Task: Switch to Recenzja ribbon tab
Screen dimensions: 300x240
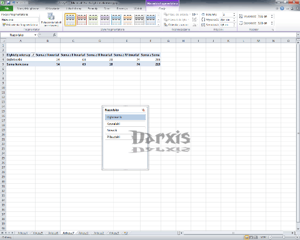Action: click(122, 9)
